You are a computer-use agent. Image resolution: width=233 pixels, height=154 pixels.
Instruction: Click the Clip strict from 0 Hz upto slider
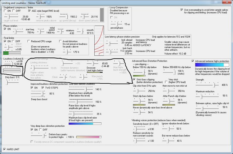tap(139, 91)
